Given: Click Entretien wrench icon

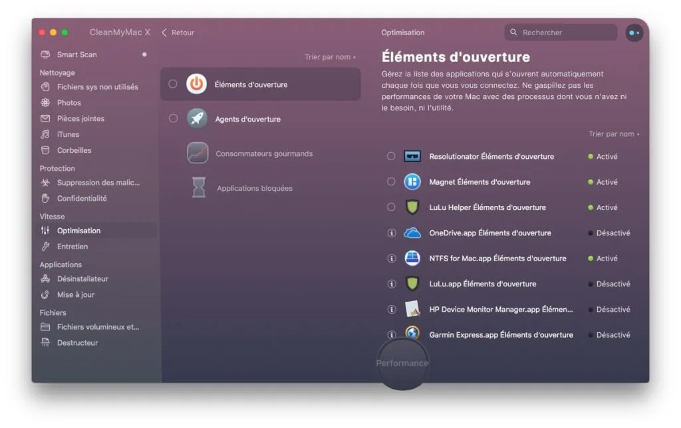Looking at the screenshot, I should (45, 247).
